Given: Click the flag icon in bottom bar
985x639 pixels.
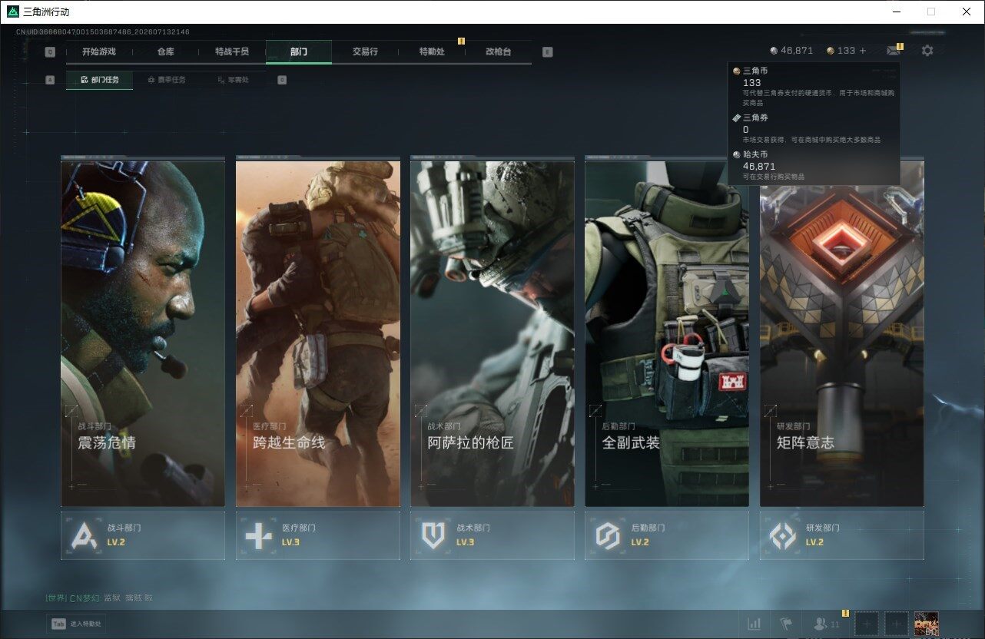Looking at the screenshot, I should click(786, 624).
